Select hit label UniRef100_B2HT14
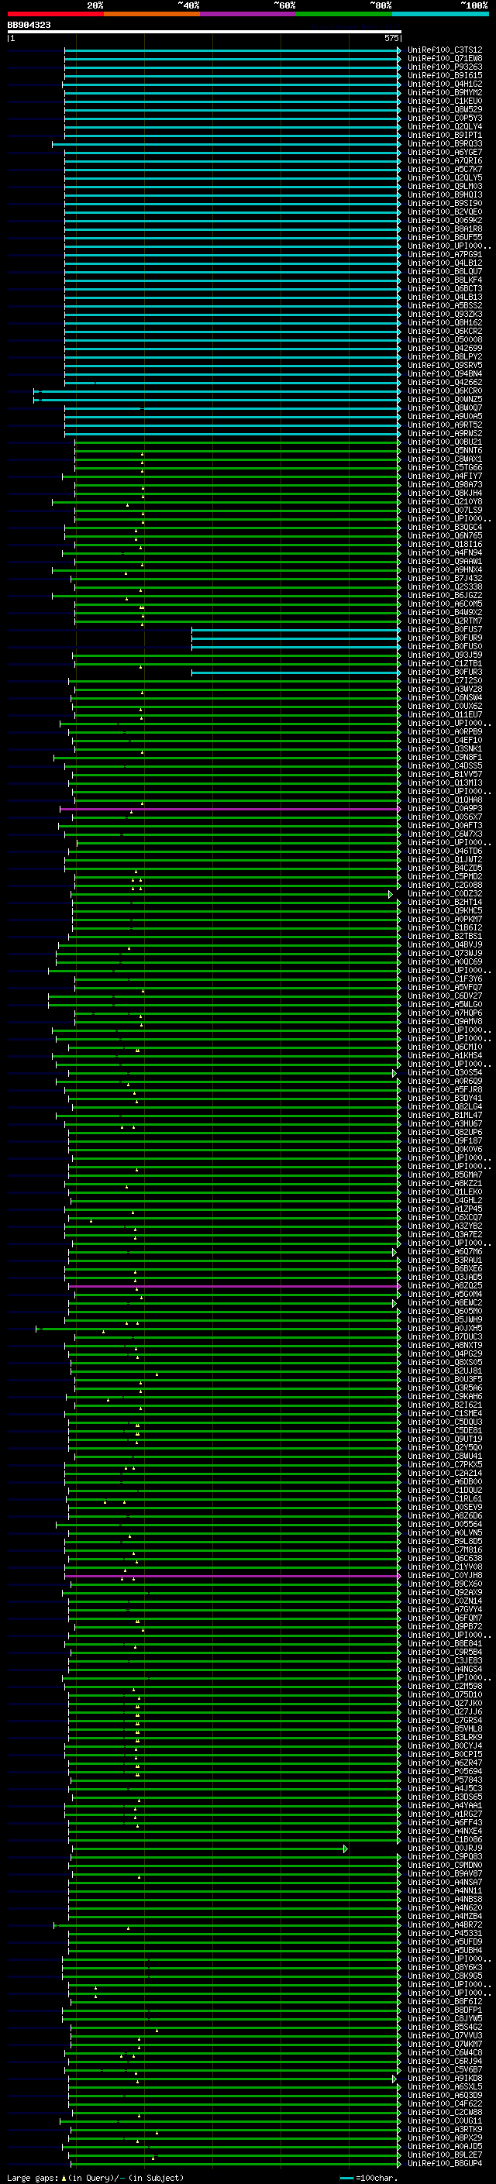 click(445, 902)
